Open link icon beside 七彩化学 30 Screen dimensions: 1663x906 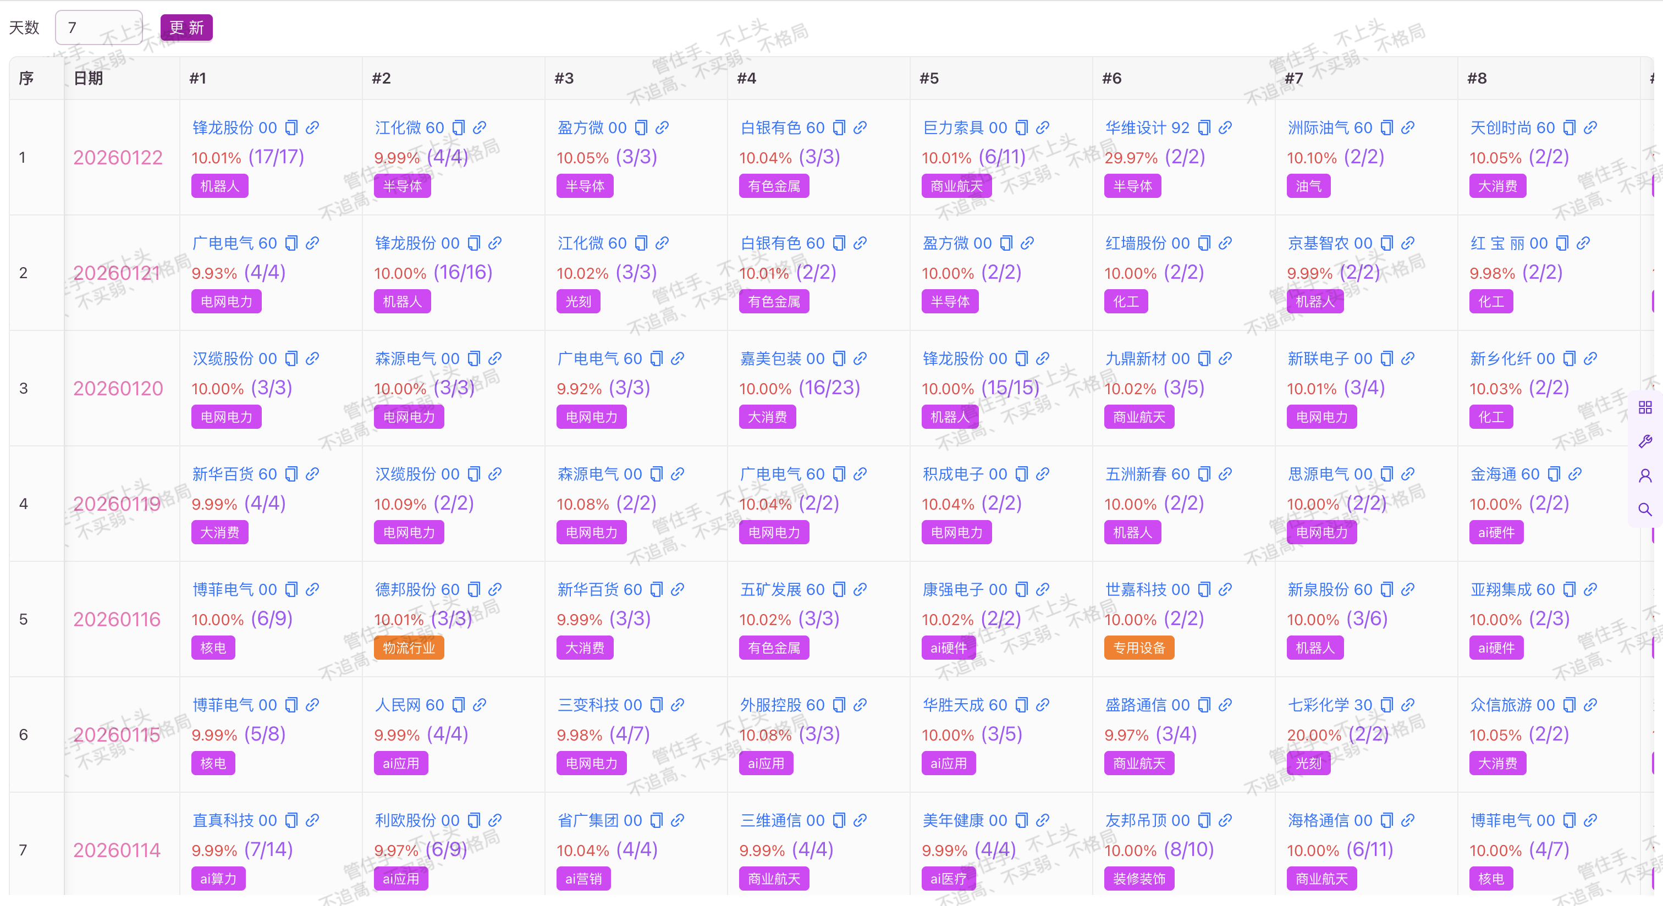pyautogui.click(x=1407, y=705)
